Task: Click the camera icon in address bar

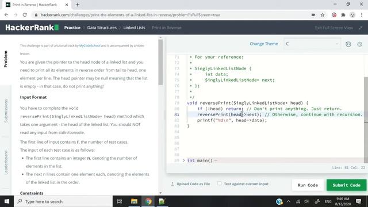Action: tap(313, 15)
